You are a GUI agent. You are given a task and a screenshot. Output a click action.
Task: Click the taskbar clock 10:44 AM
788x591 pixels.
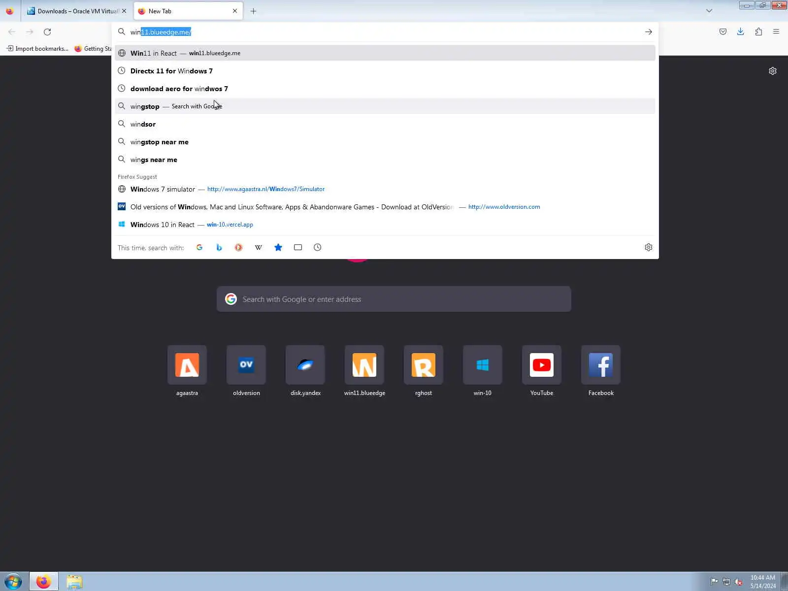click(x=763, y=582)
